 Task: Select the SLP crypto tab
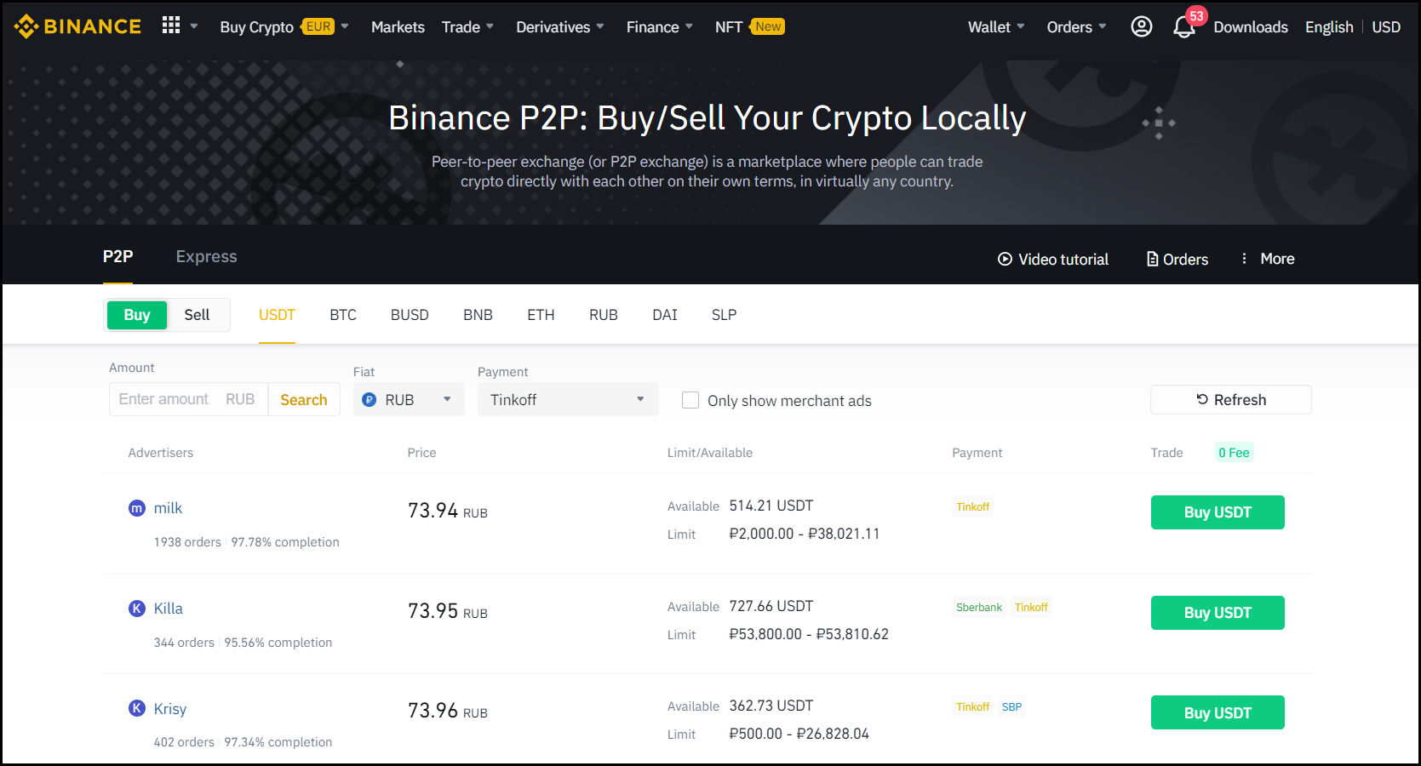(724, 315)
